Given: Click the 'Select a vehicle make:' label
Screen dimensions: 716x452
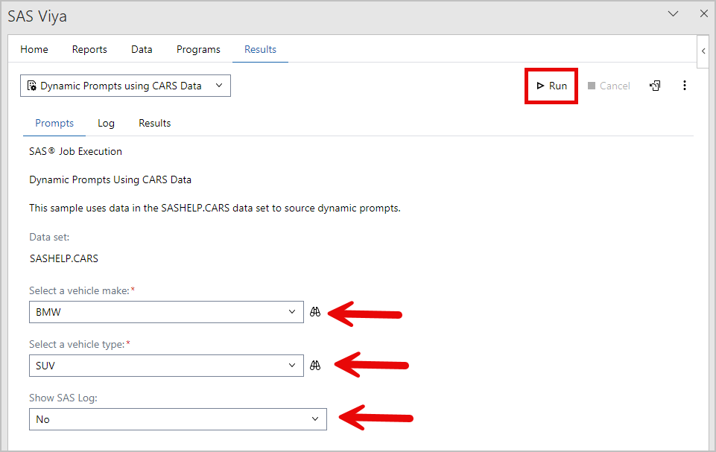Looking at the screenshot, I should point(80,291).
